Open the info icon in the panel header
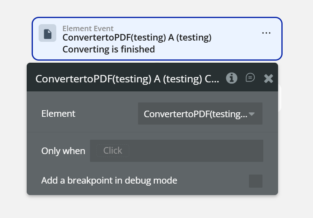The width and height of the screenshot is (313, 218). pyautogui.click(x=232, y=78)
